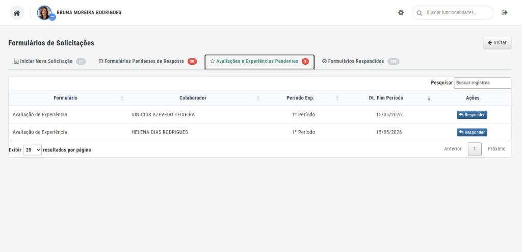The height and width of the screenshot is (252, 522).
Task: Open the results per page dropdown
Action: coord(32,150)
